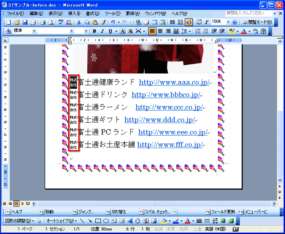Select the Rectangle drawing tool

pyautogui.click(x=98, y=221)
